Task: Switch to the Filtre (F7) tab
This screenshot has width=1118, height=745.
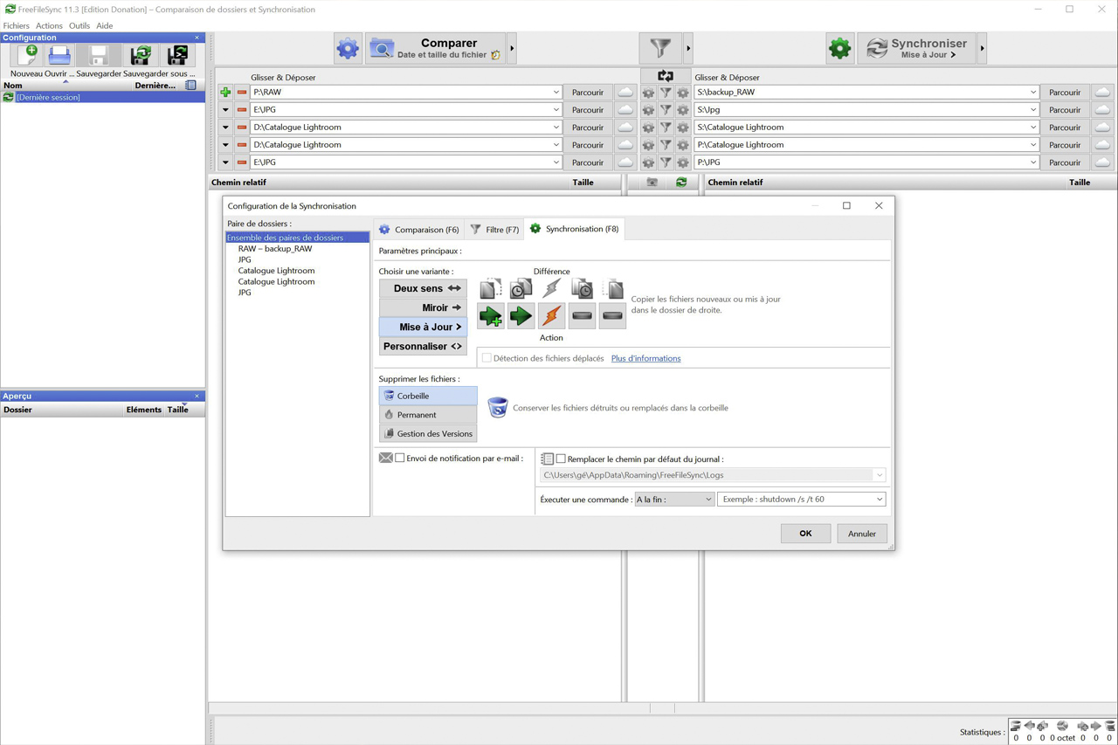Action: [x=494, y=230]
